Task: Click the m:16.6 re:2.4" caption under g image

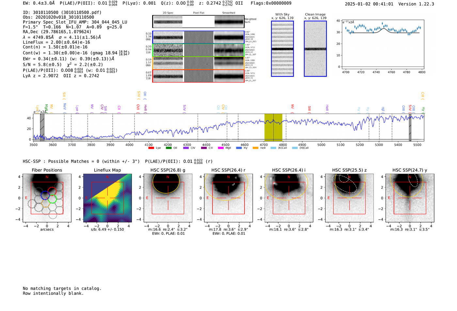Action: tap(168, 229)
